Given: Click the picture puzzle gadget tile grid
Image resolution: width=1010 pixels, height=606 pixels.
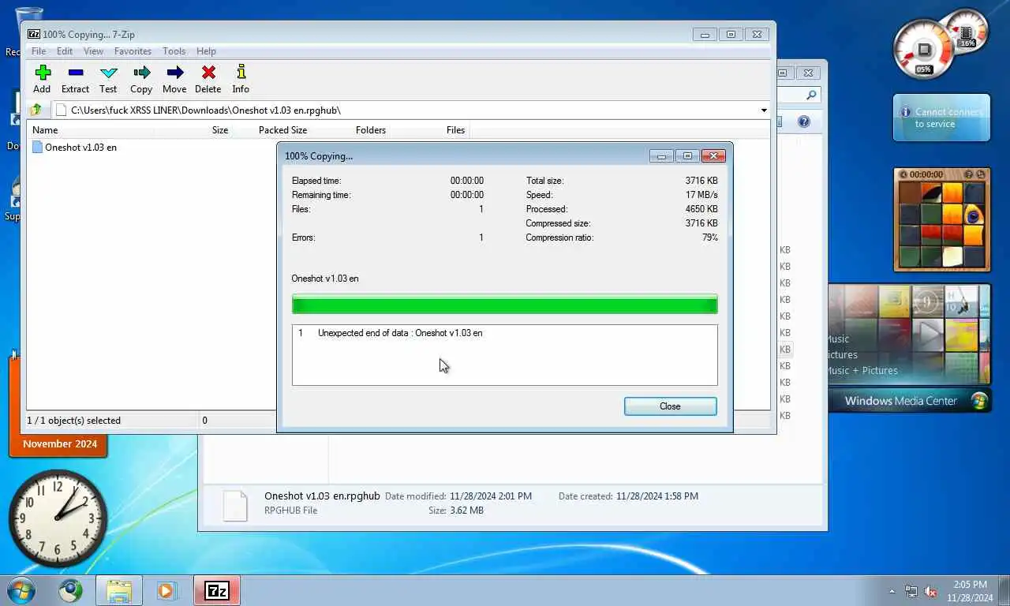Looking at the screenshot, I should pos(942,226).
